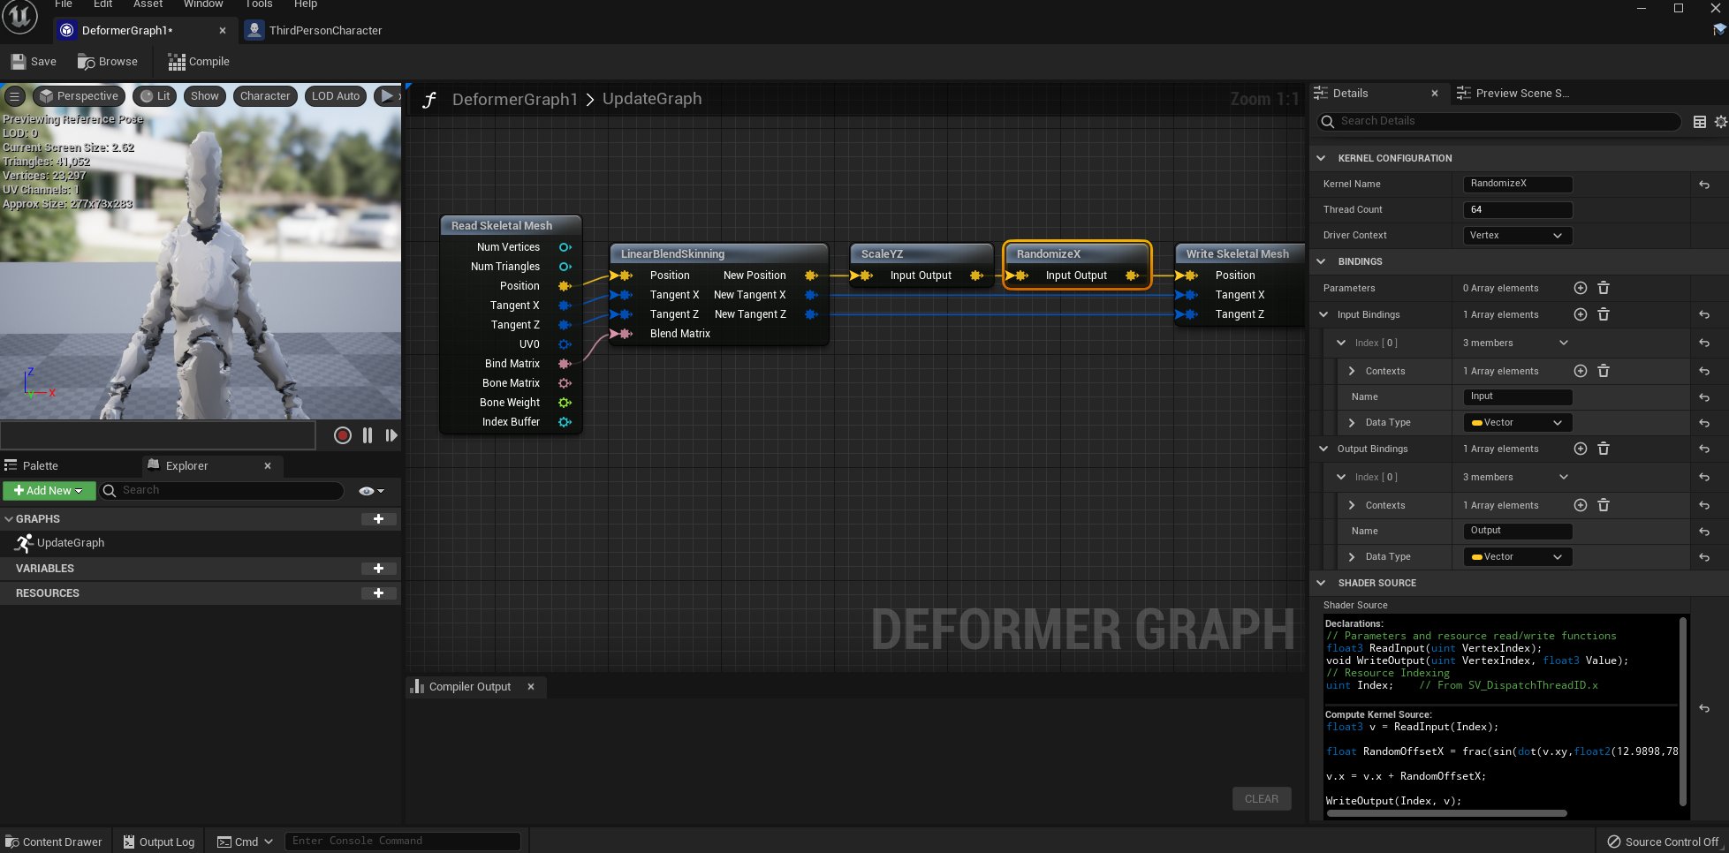Click the step-forward playback icon in the viewport
The image size is (1729, 853).
[x=391, y=435]
